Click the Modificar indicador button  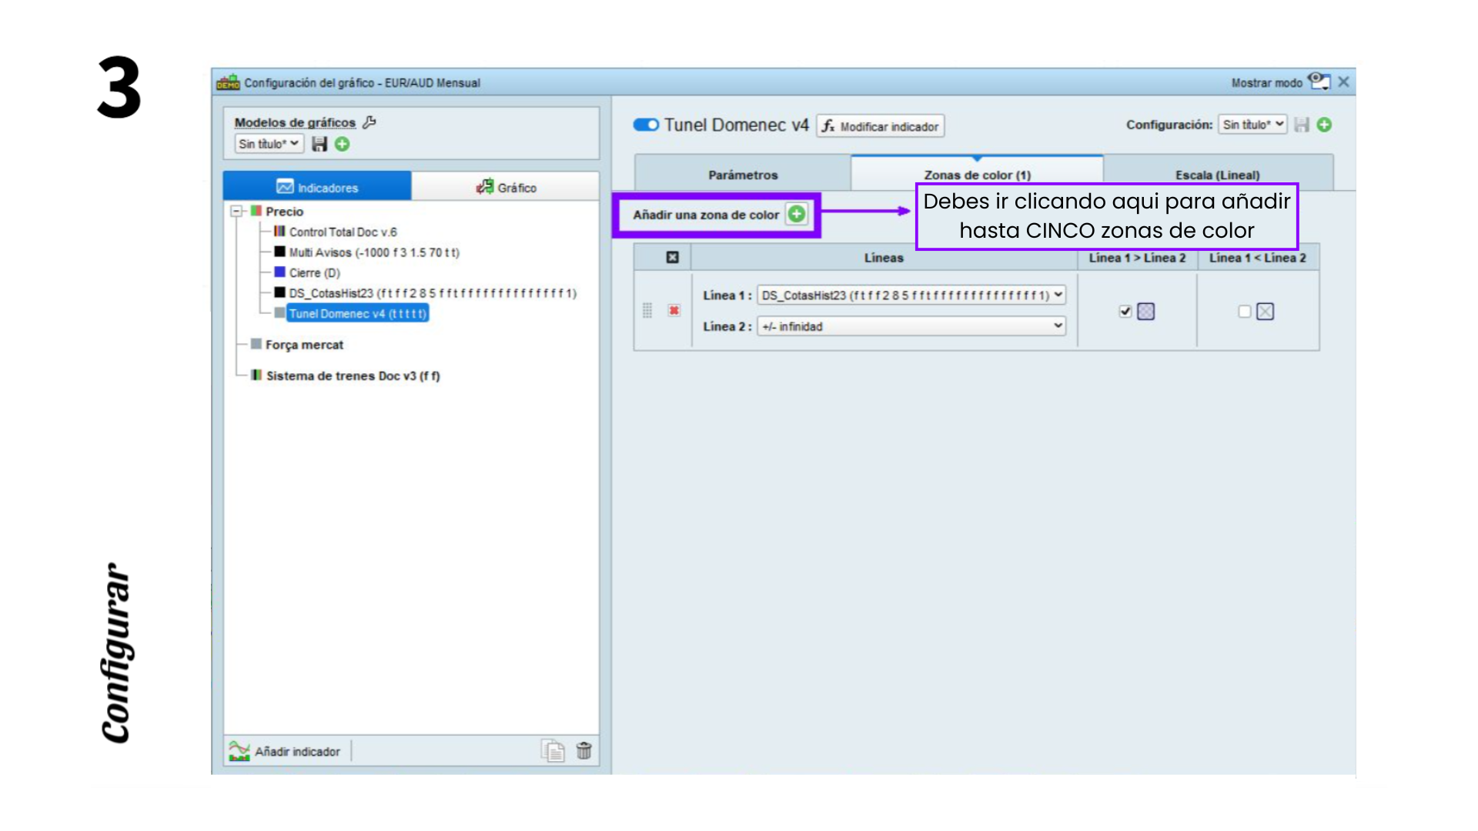(881, 126)
